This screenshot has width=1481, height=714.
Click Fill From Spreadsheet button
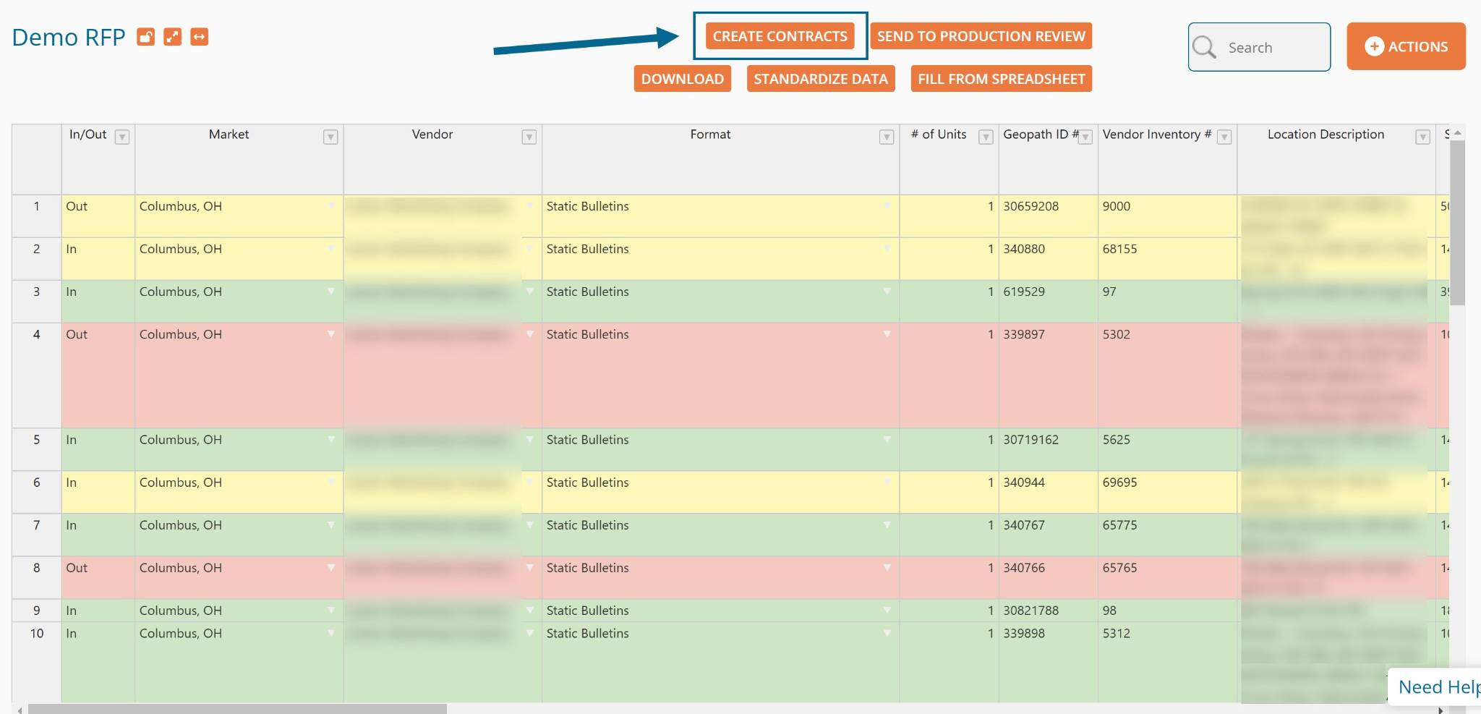click(x=1001, y=79)
